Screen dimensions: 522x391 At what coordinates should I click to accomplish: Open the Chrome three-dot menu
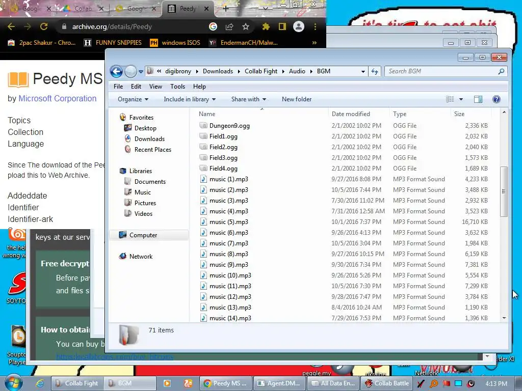pos(315,26)
